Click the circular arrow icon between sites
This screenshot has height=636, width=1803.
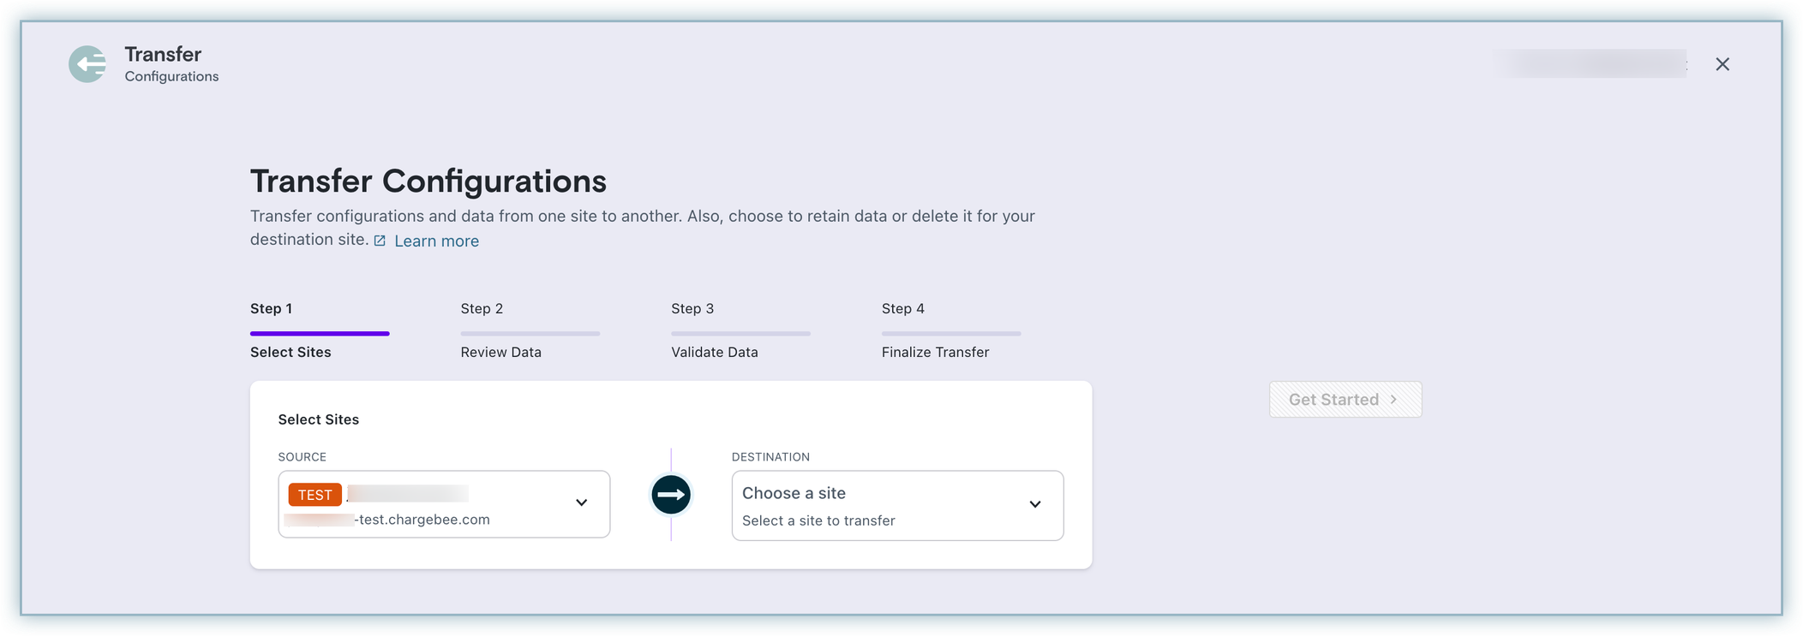coord(671,495)
